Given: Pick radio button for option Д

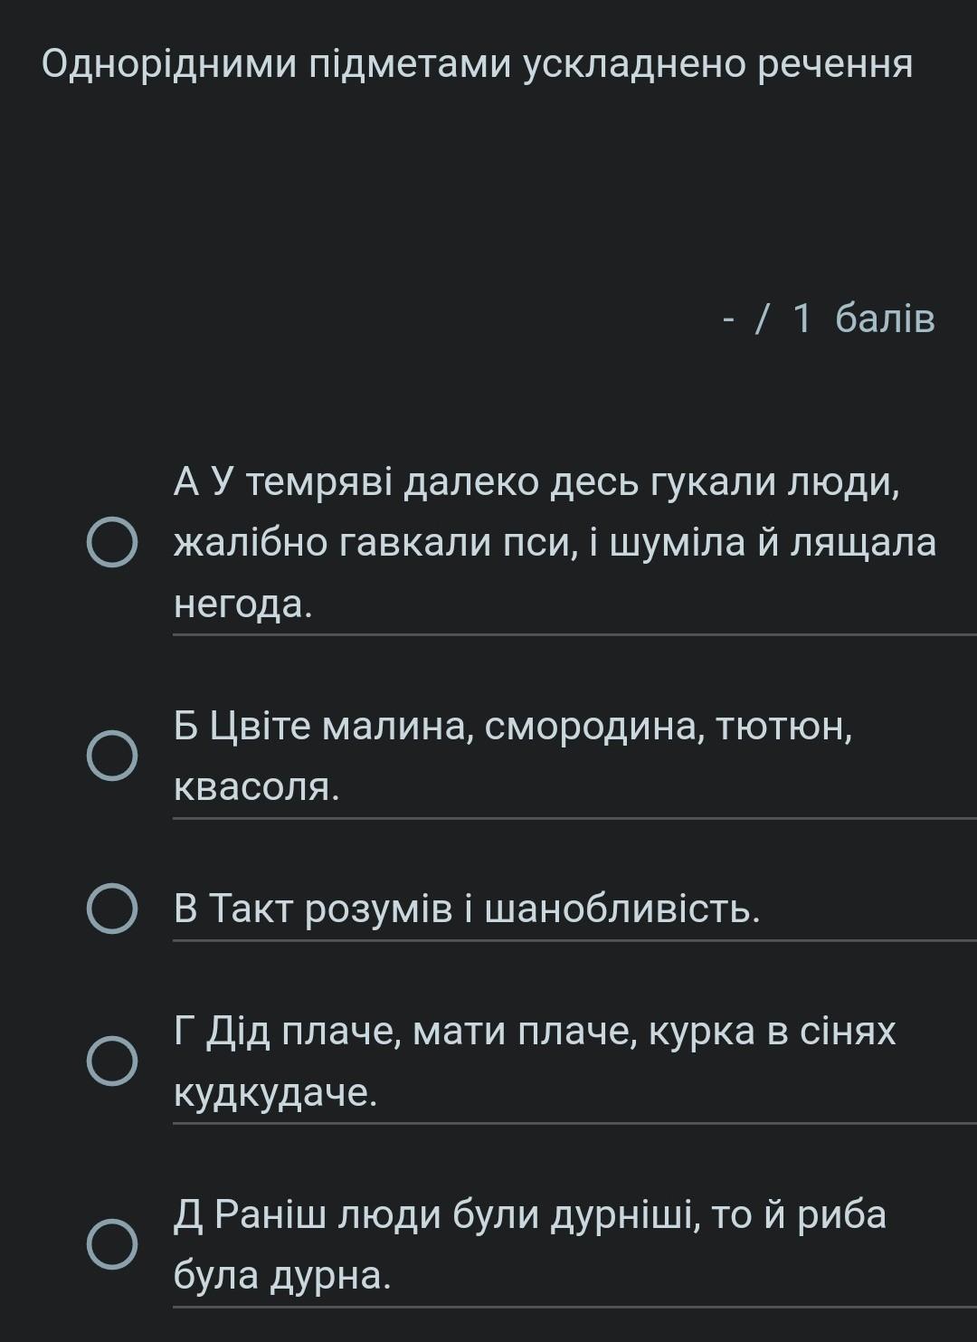Looking at the screenshot, I should coord(112,1244).
